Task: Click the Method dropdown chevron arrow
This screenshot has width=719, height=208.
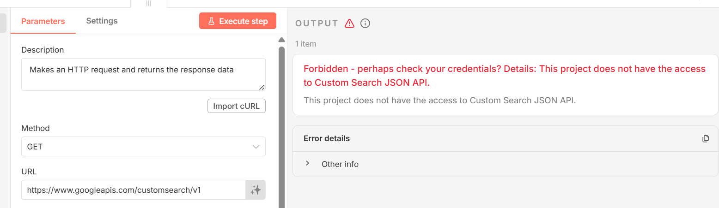Action: (x=256, y=147)
